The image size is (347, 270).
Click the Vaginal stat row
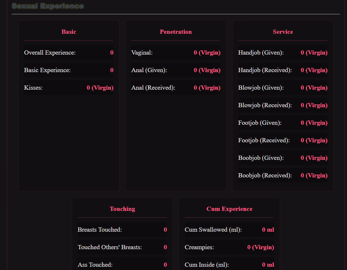(x=176, y=53)
